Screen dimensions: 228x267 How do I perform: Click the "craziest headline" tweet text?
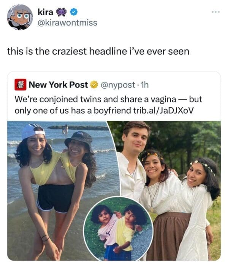click(x=98, y=51)
